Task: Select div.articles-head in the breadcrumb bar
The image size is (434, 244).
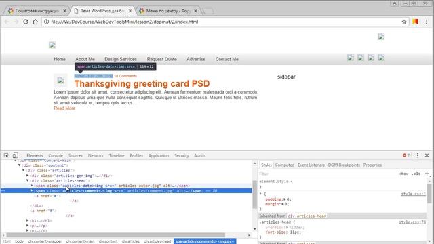Action: (x=157, y=241)
